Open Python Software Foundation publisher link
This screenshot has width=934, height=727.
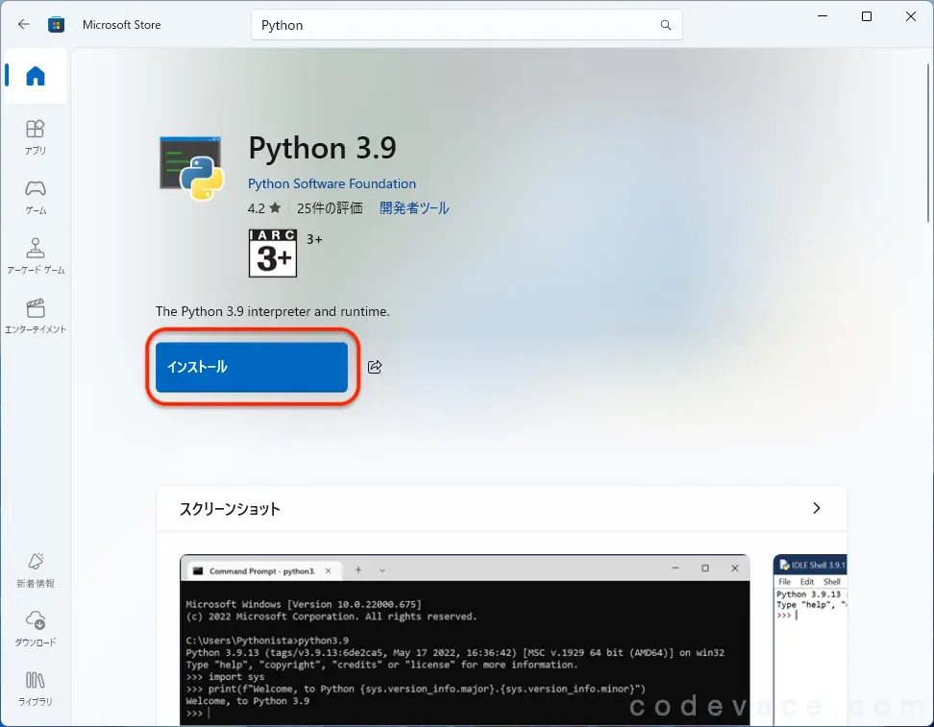(332, 183)
